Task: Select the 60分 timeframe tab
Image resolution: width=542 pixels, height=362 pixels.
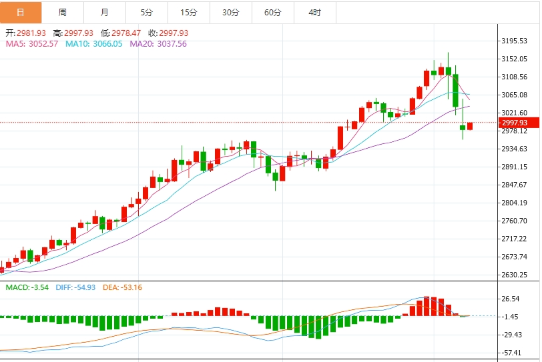Action: pyautogui.click(x=273, y=13)
